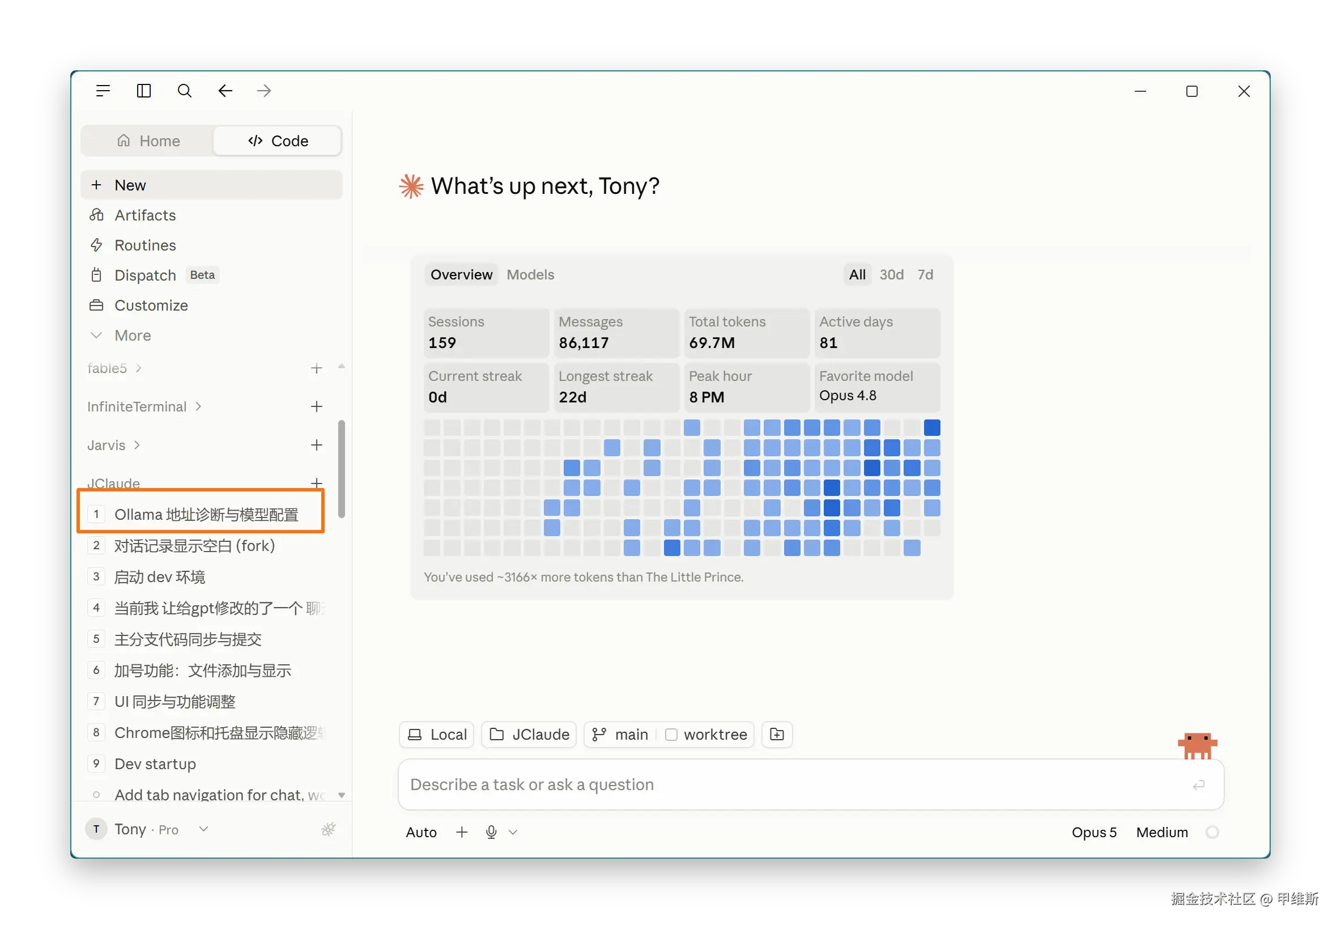The width and height of the screenshot is (1341, 929).
Task: Go forward with the right arrow
Action: tap(264, 91)
